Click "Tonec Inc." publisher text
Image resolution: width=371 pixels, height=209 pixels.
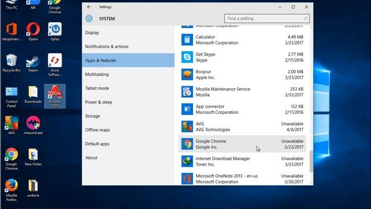(205, 164)
